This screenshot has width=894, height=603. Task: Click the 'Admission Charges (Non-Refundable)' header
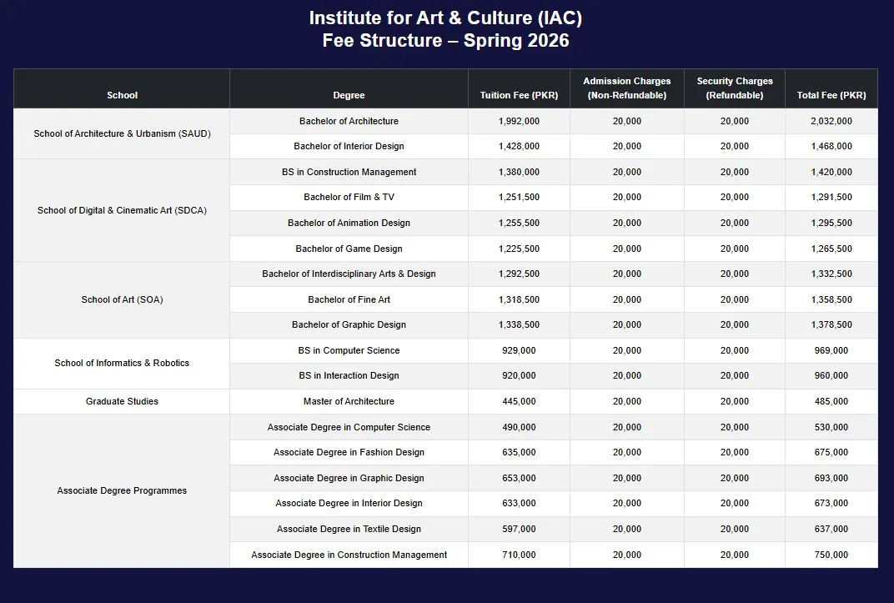point(626,88)
